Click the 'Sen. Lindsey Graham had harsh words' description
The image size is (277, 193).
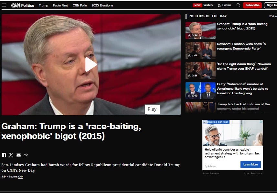tap(91, 167)
